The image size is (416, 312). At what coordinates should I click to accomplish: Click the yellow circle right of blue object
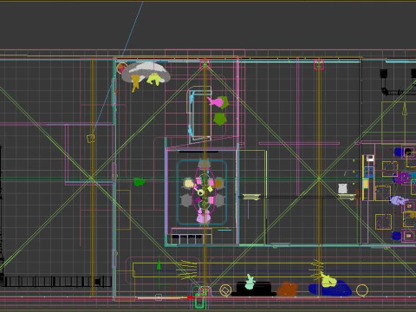pos(362,290)
